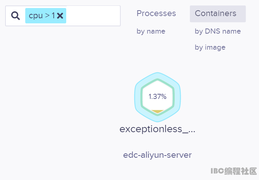Screen dimensions: 259x180
Task: Show processes by name
Action: tap(151, 31)
